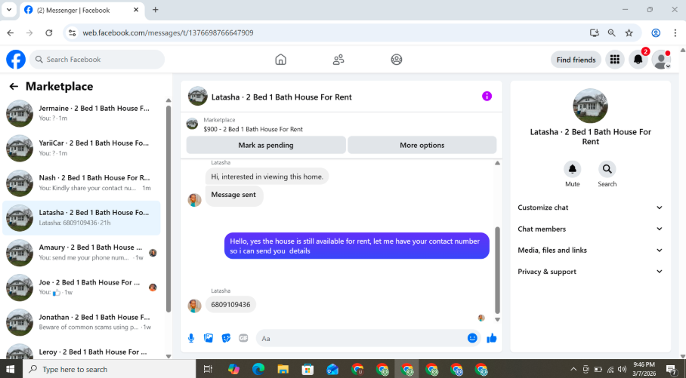The height and width of the screenshot is (378, 686).
Task: Open the browser profile icon
Action: tap(655, 32)
